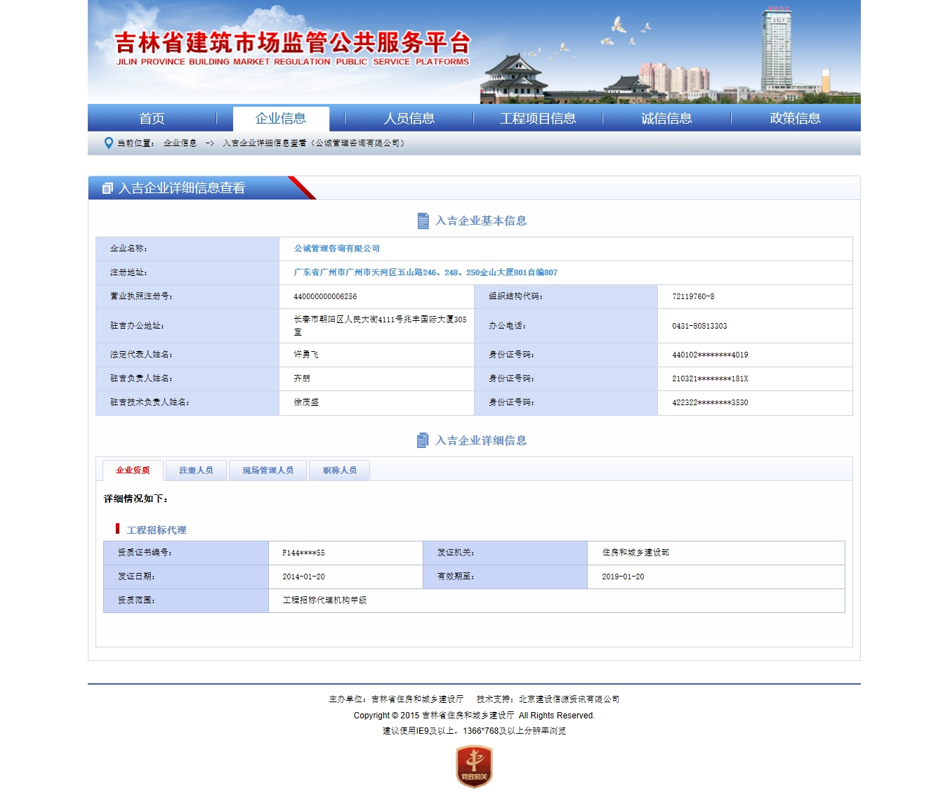
Task: Click the document icon beside 入吉企业详细信息查看
Action: pyautogui.click(x=107, y=188)
